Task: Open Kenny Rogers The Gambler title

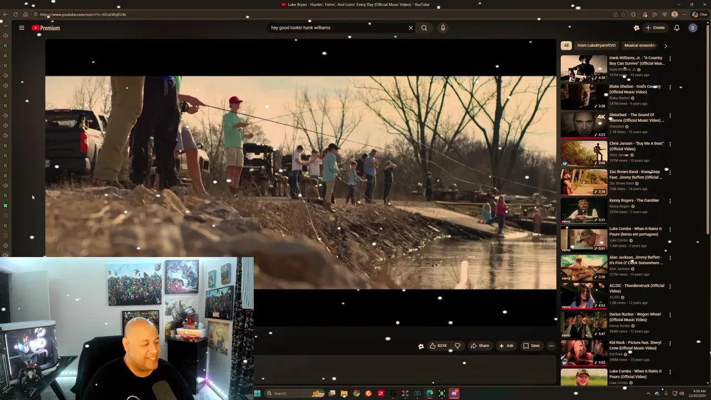Action: click(x=634, y=201)
